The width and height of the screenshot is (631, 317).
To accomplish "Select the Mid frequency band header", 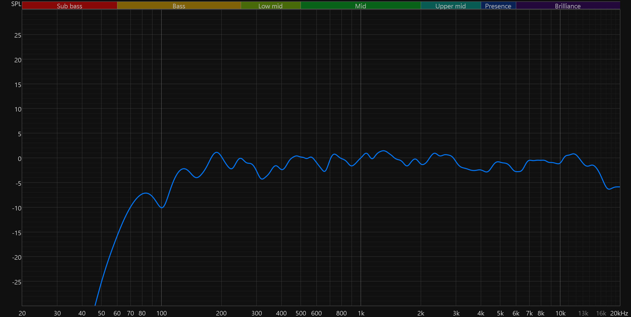I will coord(360,6).
